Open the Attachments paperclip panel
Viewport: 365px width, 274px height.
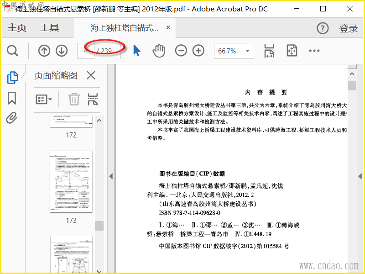[x=12, y=118]
